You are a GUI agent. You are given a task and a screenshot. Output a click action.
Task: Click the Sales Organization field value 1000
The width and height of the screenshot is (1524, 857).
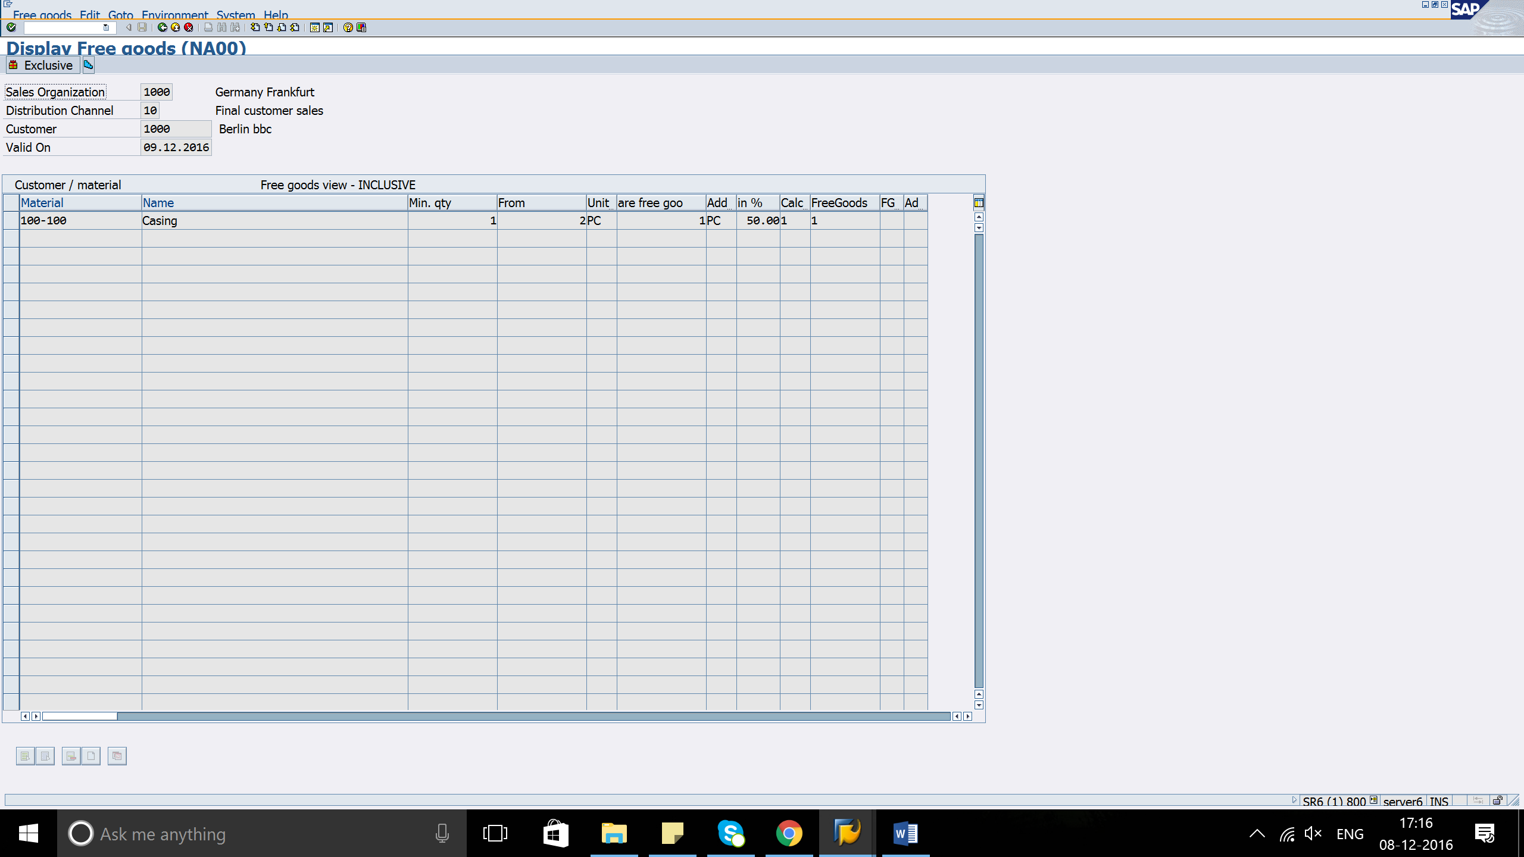pos(157,92)
